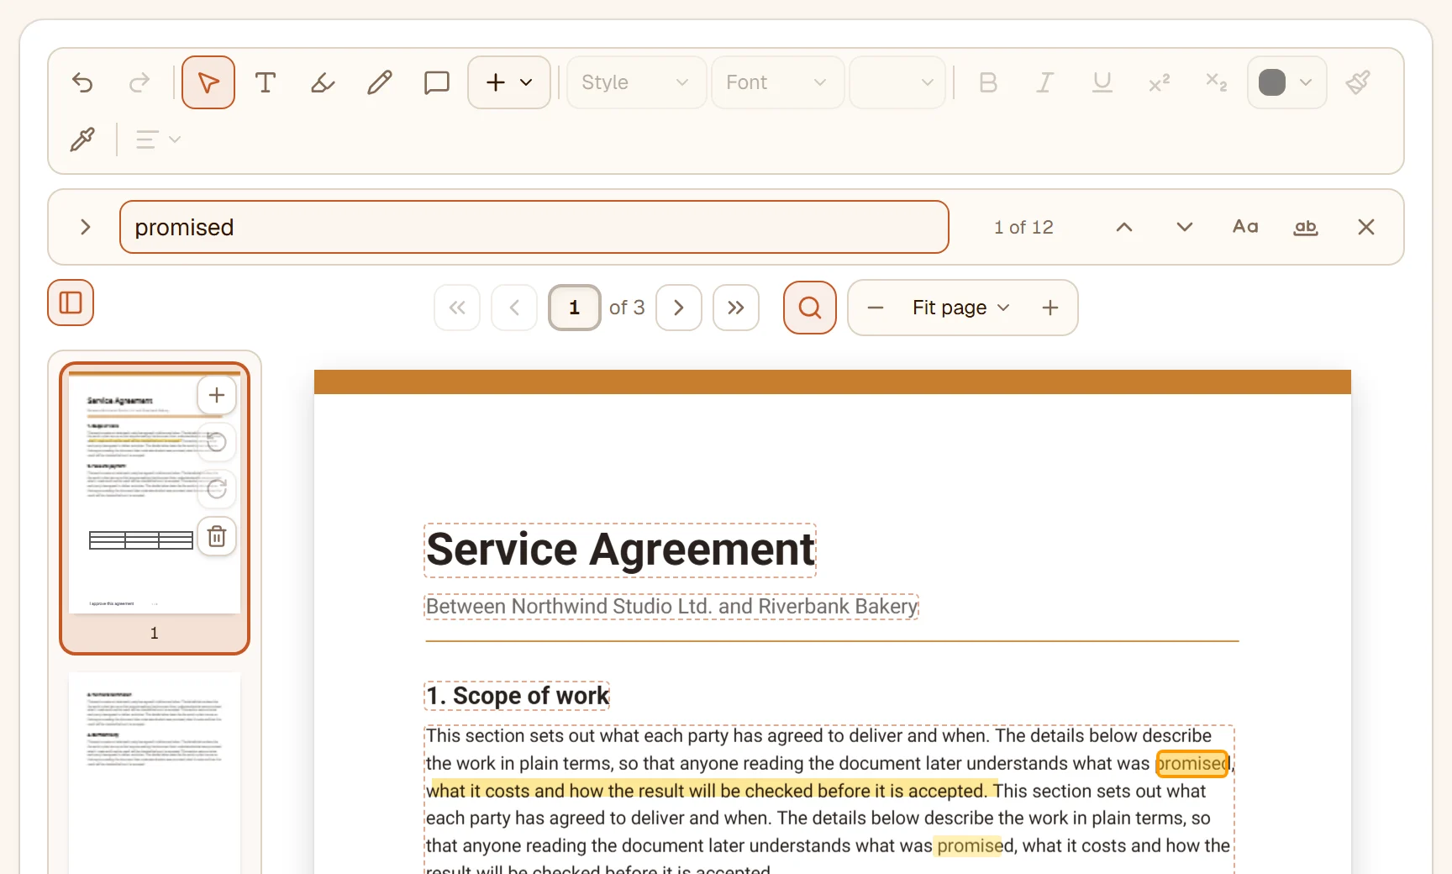Select the Highlighter tool
The width and height of the screenshot is (1452, 874).
tap(323, 82)
